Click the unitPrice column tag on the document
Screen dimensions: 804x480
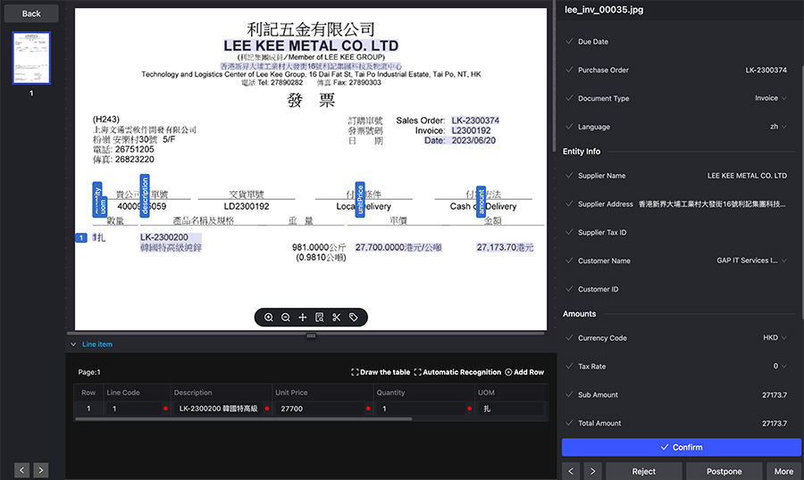pos(360,199)
